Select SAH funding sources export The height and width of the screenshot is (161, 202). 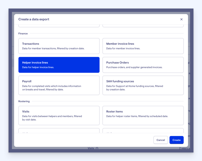[143, 85]
